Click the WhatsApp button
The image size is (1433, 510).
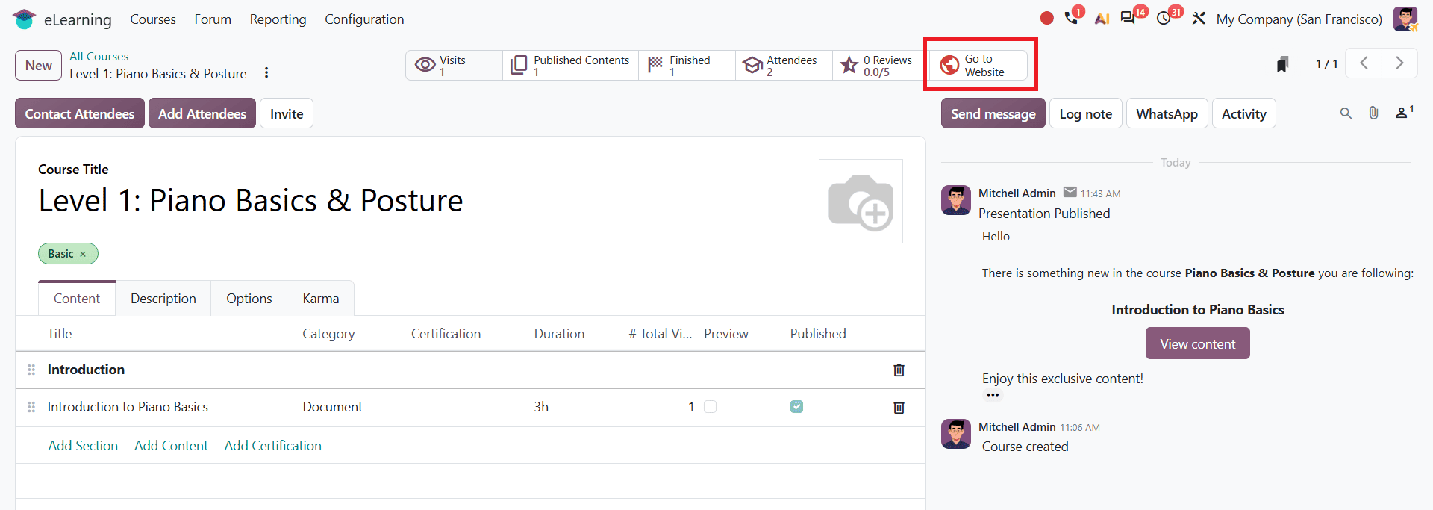point(1167,113)
